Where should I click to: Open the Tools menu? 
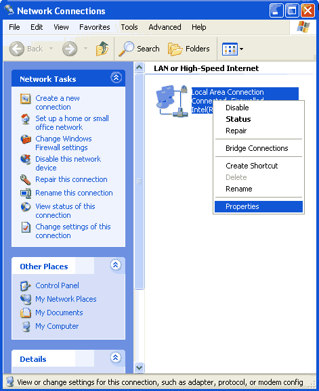(x=129, y=27)
